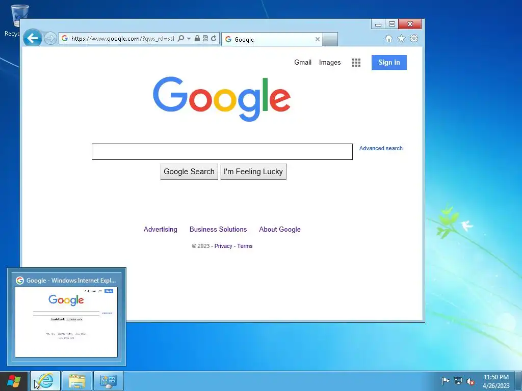Image resolution: width=522 pixels, height=391 pixels.
Task: Click the Internet Explorer taskbar icon
Action: click(45, 381)
